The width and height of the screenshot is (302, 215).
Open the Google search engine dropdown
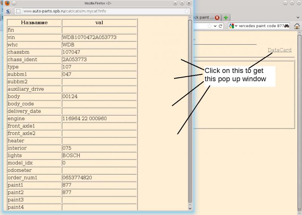tap(233, 26)
